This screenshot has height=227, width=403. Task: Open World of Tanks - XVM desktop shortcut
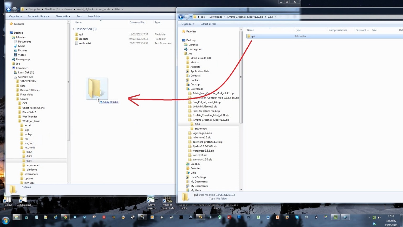click(x=167, y=203)
